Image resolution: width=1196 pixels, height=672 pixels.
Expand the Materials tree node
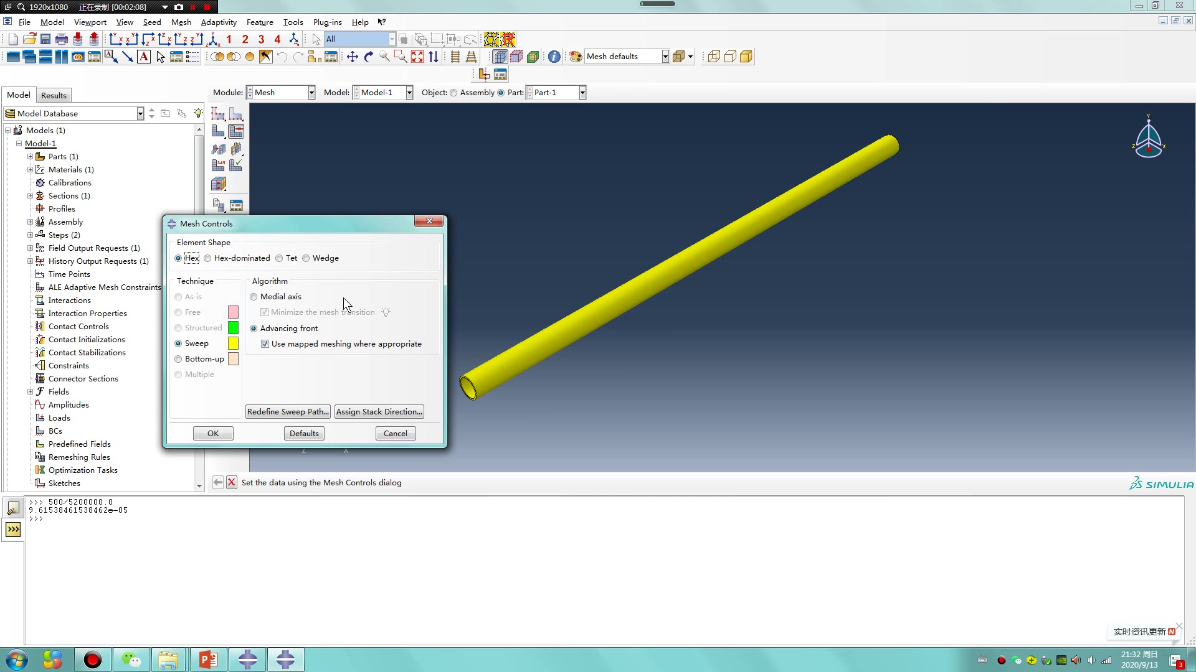point(30,170)
